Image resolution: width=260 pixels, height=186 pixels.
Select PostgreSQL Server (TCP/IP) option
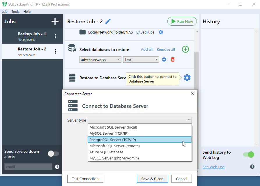140,140
